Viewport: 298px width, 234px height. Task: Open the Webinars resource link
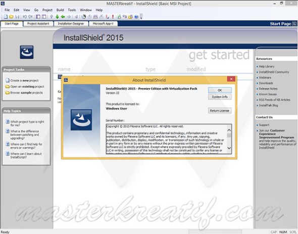265,78
